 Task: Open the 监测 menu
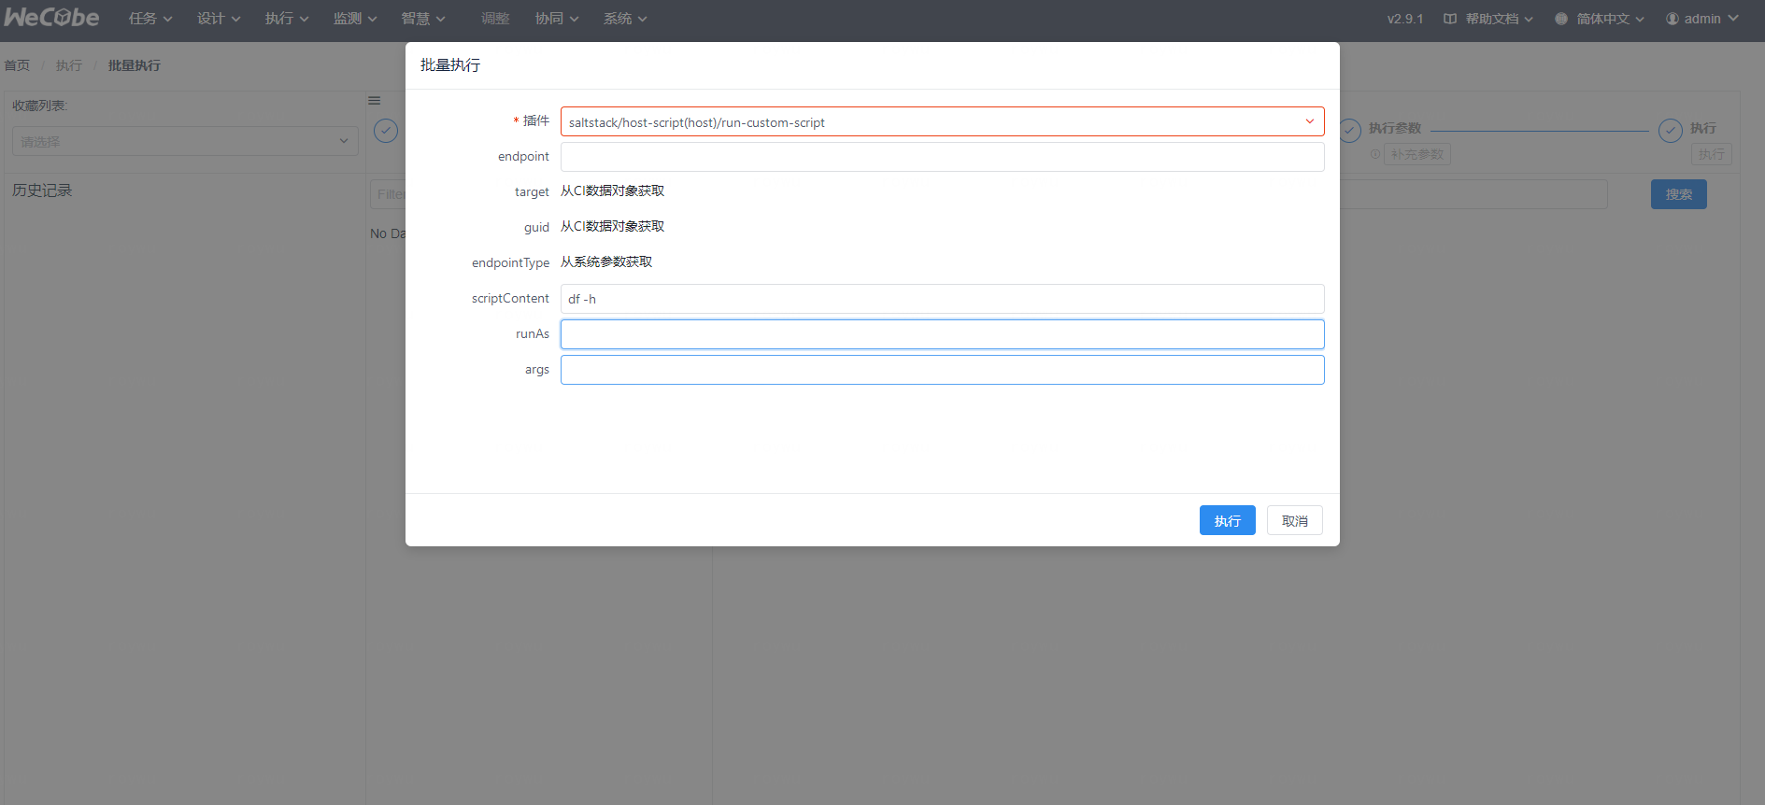tap(354, 19)
